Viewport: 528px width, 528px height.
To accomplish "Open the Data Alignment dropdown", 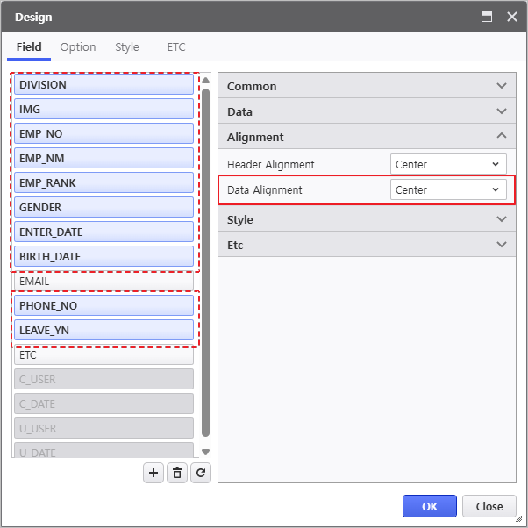I will 448,189.
